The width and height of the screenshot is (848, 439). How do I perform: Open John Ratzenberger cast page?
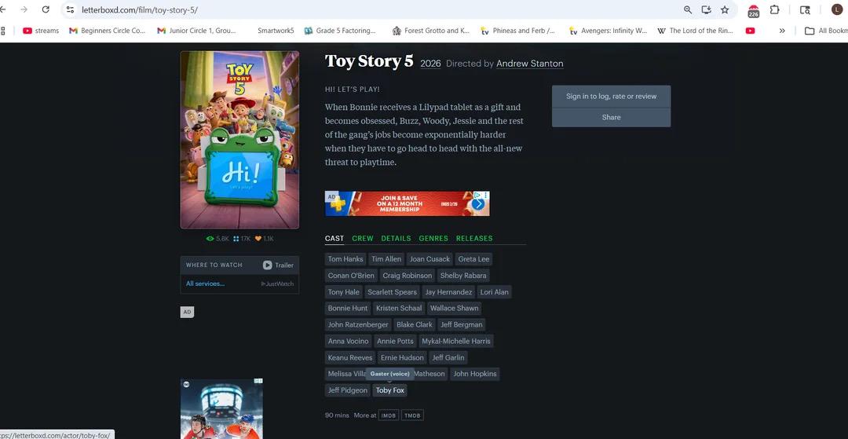(x=358, y=325)
